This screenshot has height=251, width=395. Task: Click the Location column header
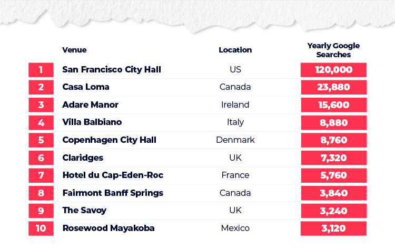click(x=235, y=50)
